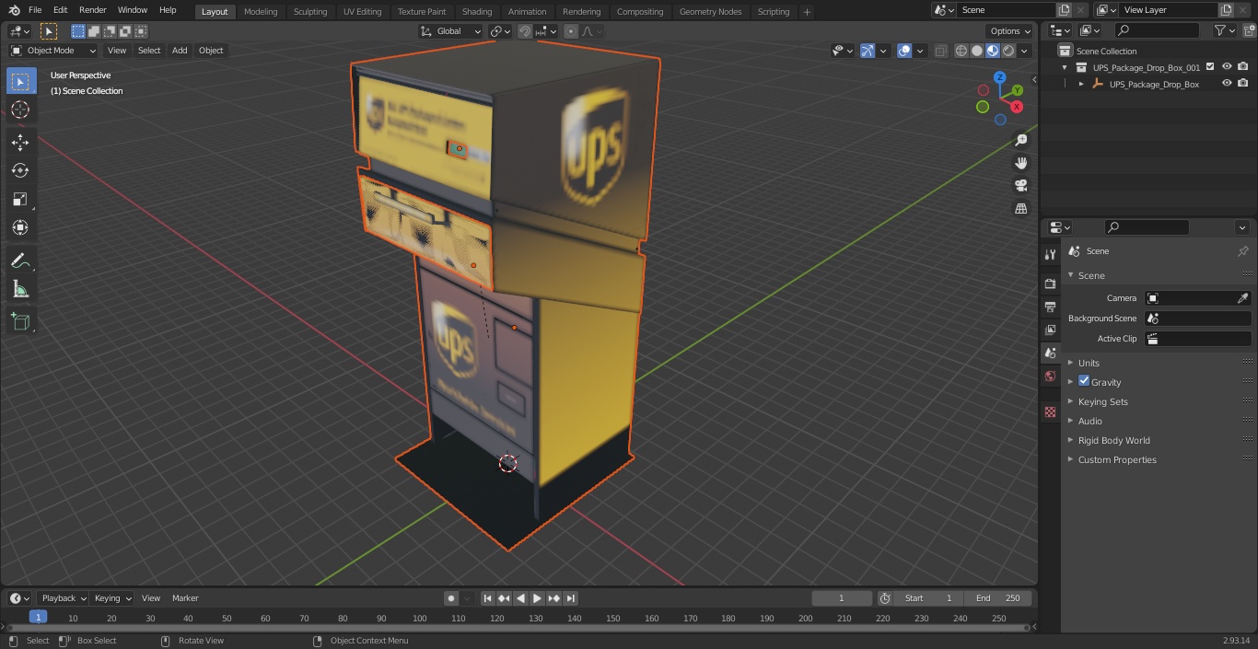The height and width of the screenshot is (649, 1258).
Task: Open the viewport Add menu
Action: click(x=180, y=51)
